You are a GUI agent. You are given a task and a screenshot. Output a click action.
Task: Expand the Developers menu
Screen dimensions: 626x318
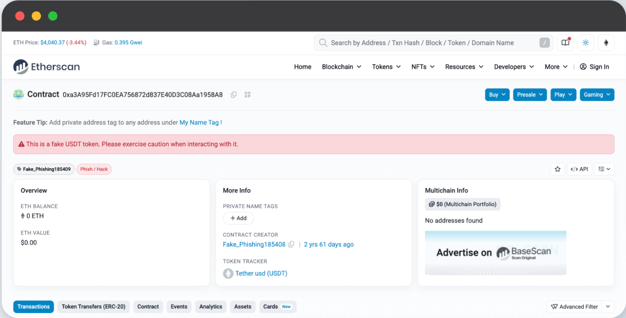point(514,67)
